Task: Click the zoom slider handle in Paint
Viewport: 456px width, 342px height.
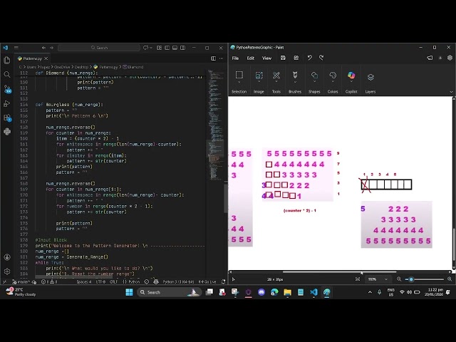Action: (411, 279)
